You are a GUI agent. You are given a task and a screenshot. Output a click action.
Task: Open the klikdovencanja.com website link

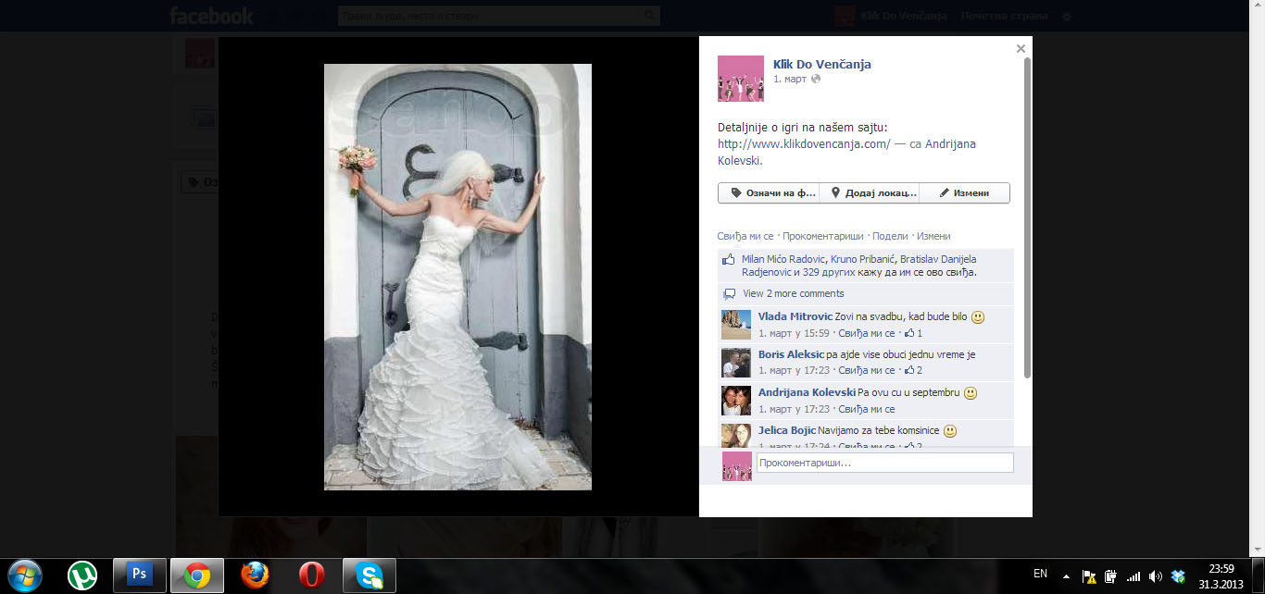tap(803, 144)
